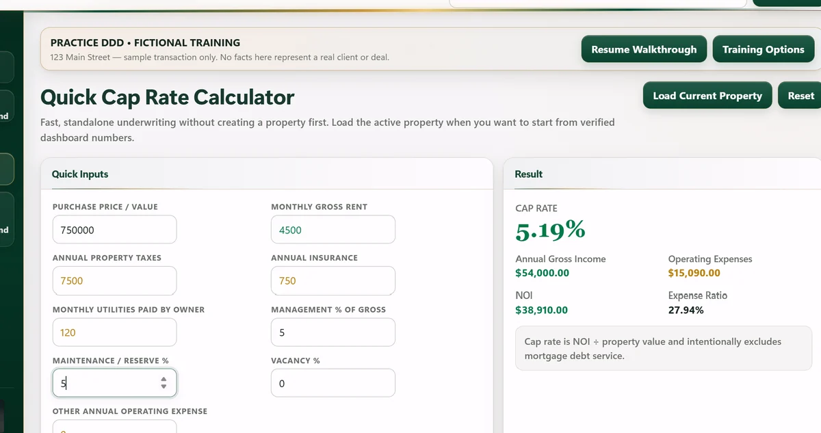Reset the calculator inputs
This screenshot has width=821, height=433.
[800, 96]
